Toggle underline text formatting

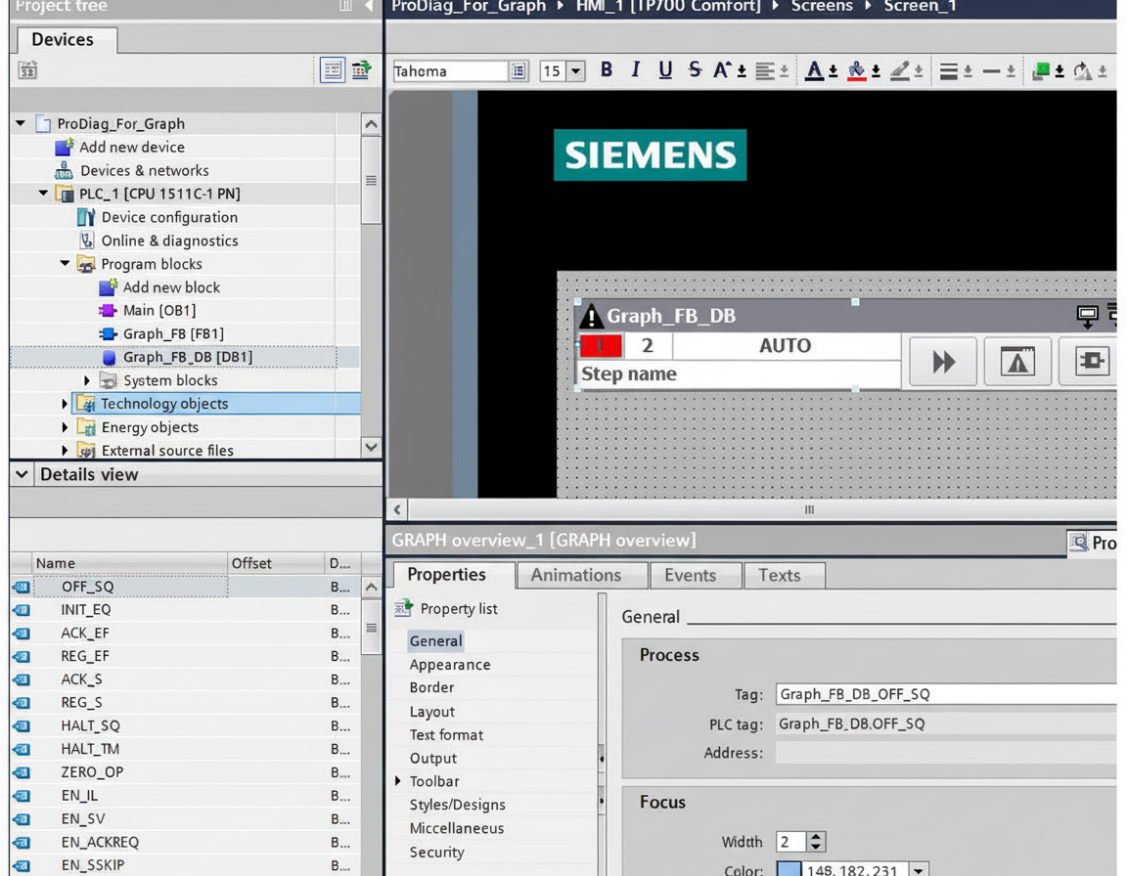[x=665, y=70]
